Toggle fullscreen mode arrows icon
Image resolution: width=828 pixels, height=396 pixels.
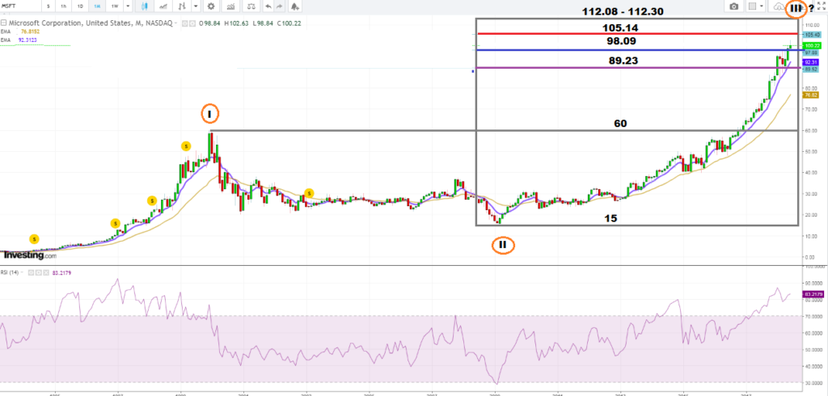click(x=821, y=6)
